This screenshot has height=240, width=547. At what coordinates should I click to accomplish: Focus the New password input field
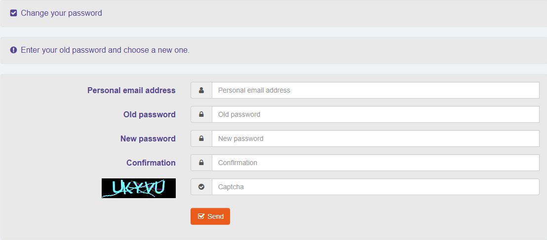(376, 138)
